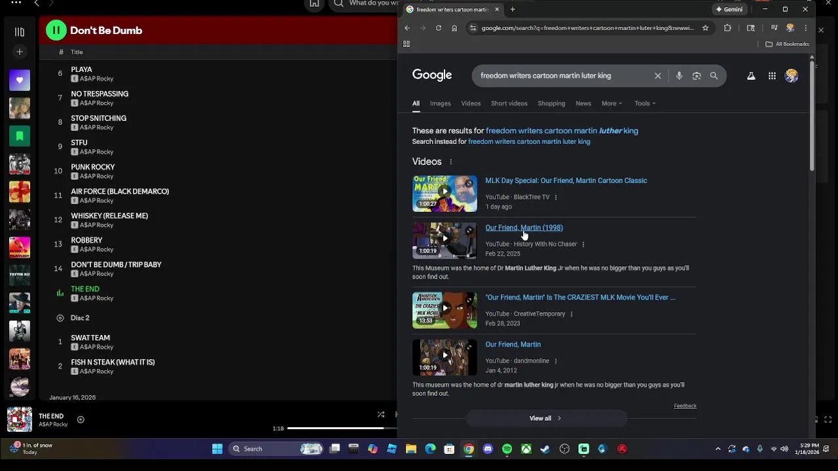Close the freedom writers search tab
The image size is (838, 471).
coord(497,9)
